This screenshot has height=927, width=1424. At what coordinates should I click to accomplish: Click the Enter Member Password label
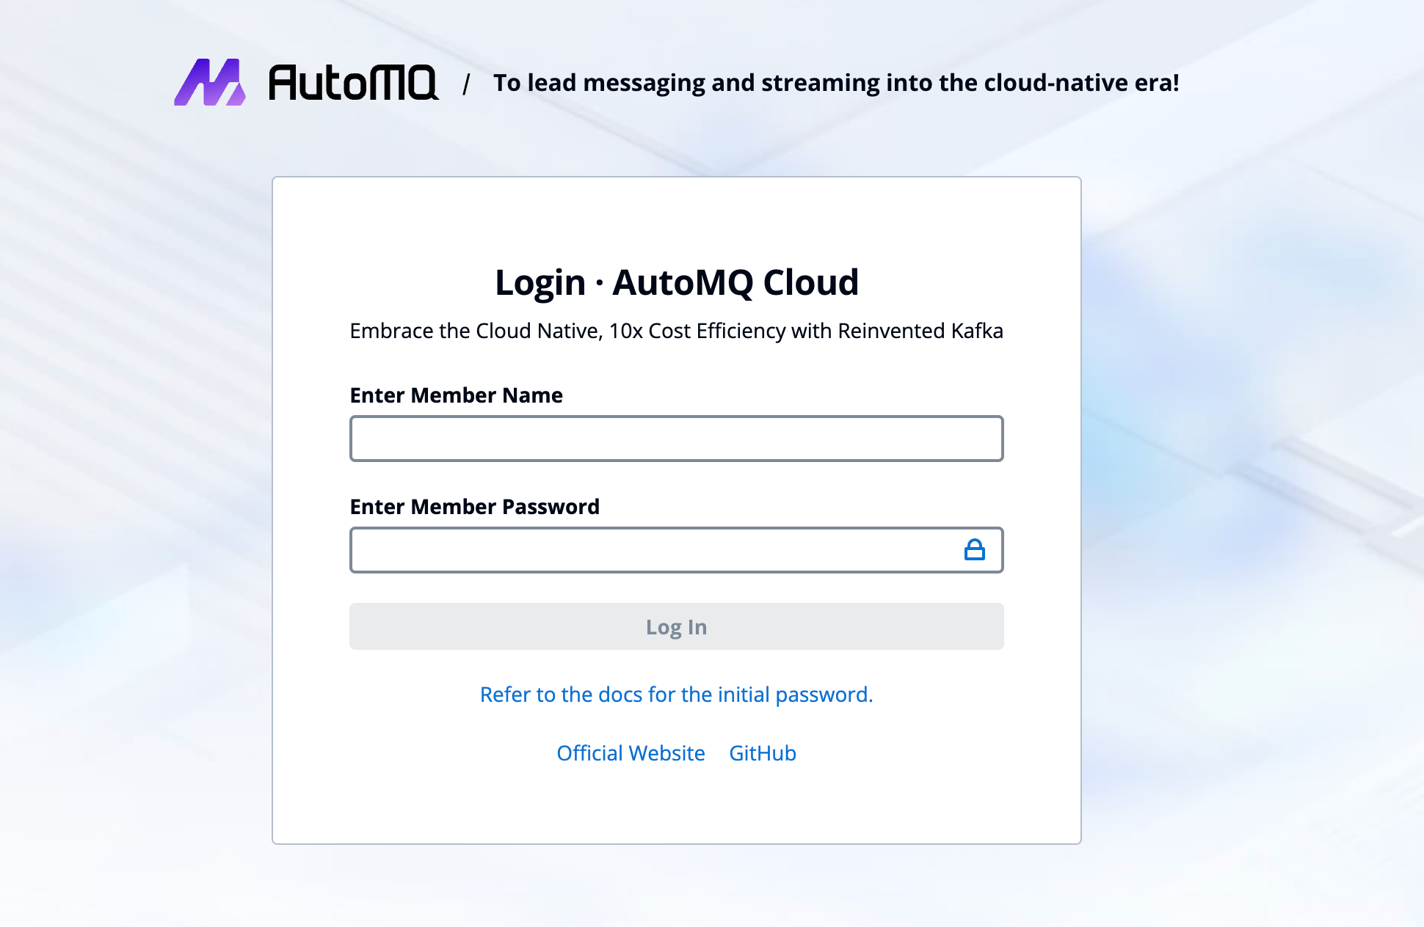(x=474, y=507)
